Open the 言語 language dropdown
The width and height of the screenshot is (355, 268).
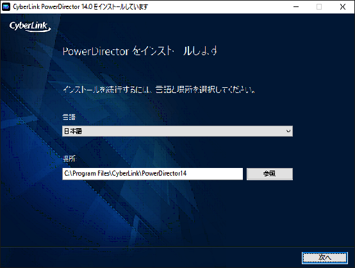click(177, 131)
